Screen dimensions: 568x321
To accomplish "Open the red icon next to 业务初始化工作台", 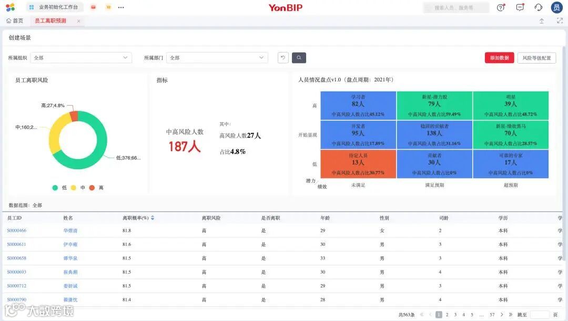I will [93, 7].
